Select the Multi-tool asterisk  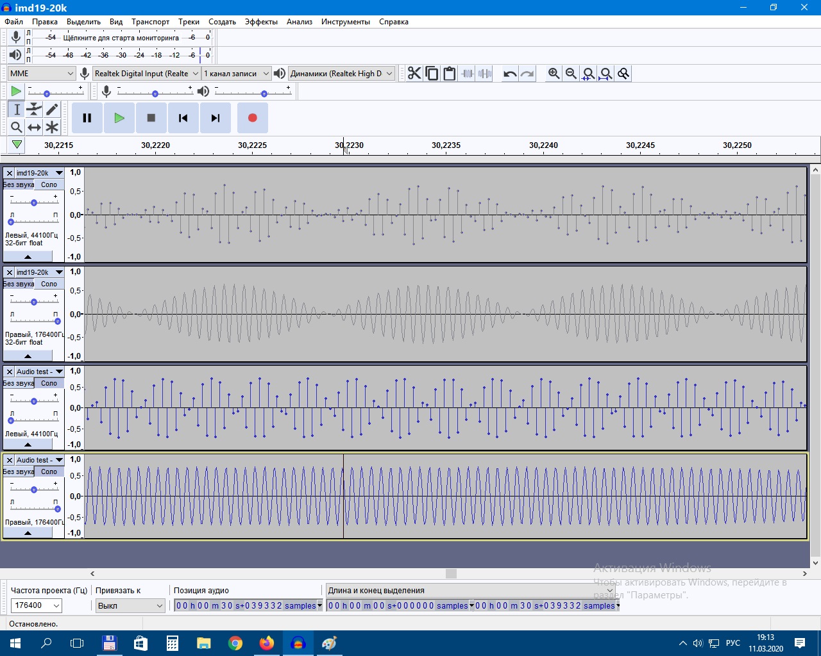pos(52,127)
